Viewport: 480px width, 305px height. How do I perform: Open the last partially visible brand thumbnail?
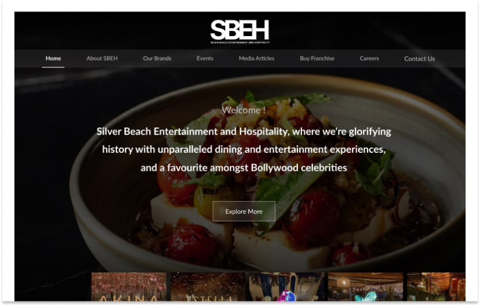coord(436,286)
